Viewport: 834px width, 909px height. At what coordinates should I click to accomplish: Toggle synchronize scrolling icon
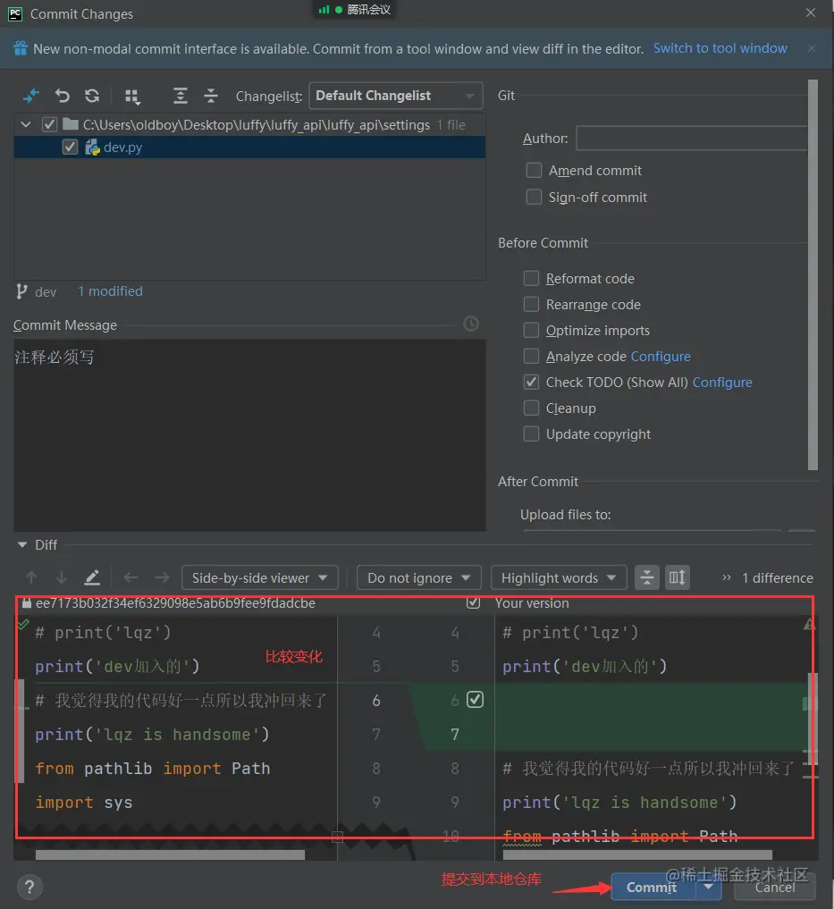[x=677, y=577]
